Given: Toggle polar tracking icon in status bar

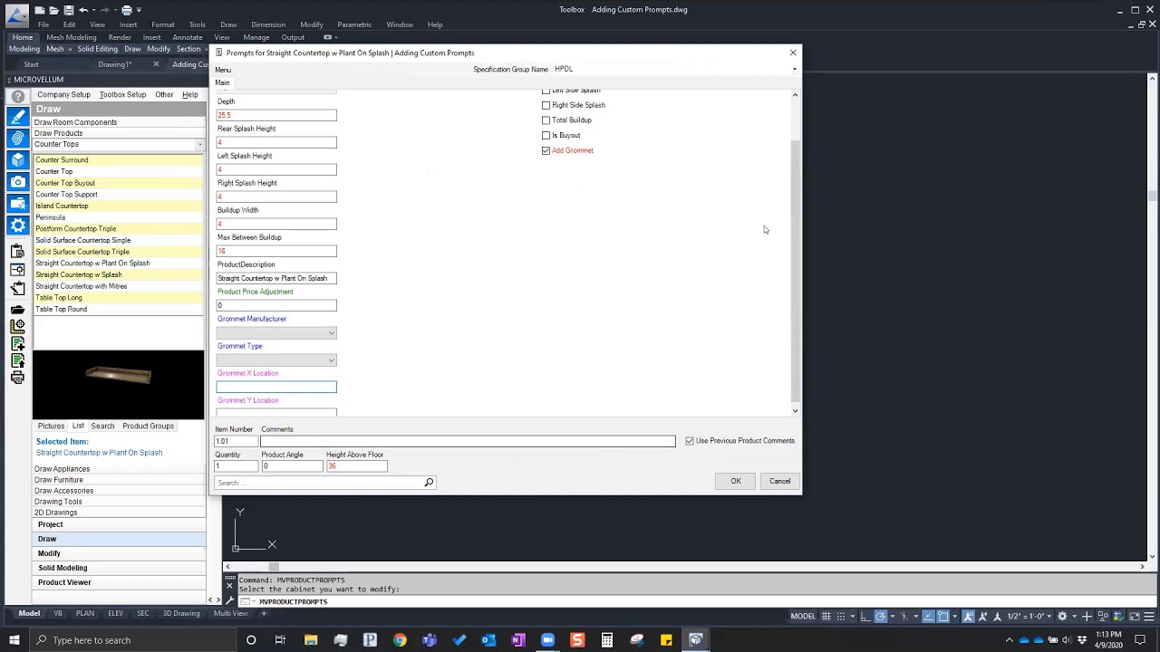Looking at the screenshot, I should [x=880, y=616].
